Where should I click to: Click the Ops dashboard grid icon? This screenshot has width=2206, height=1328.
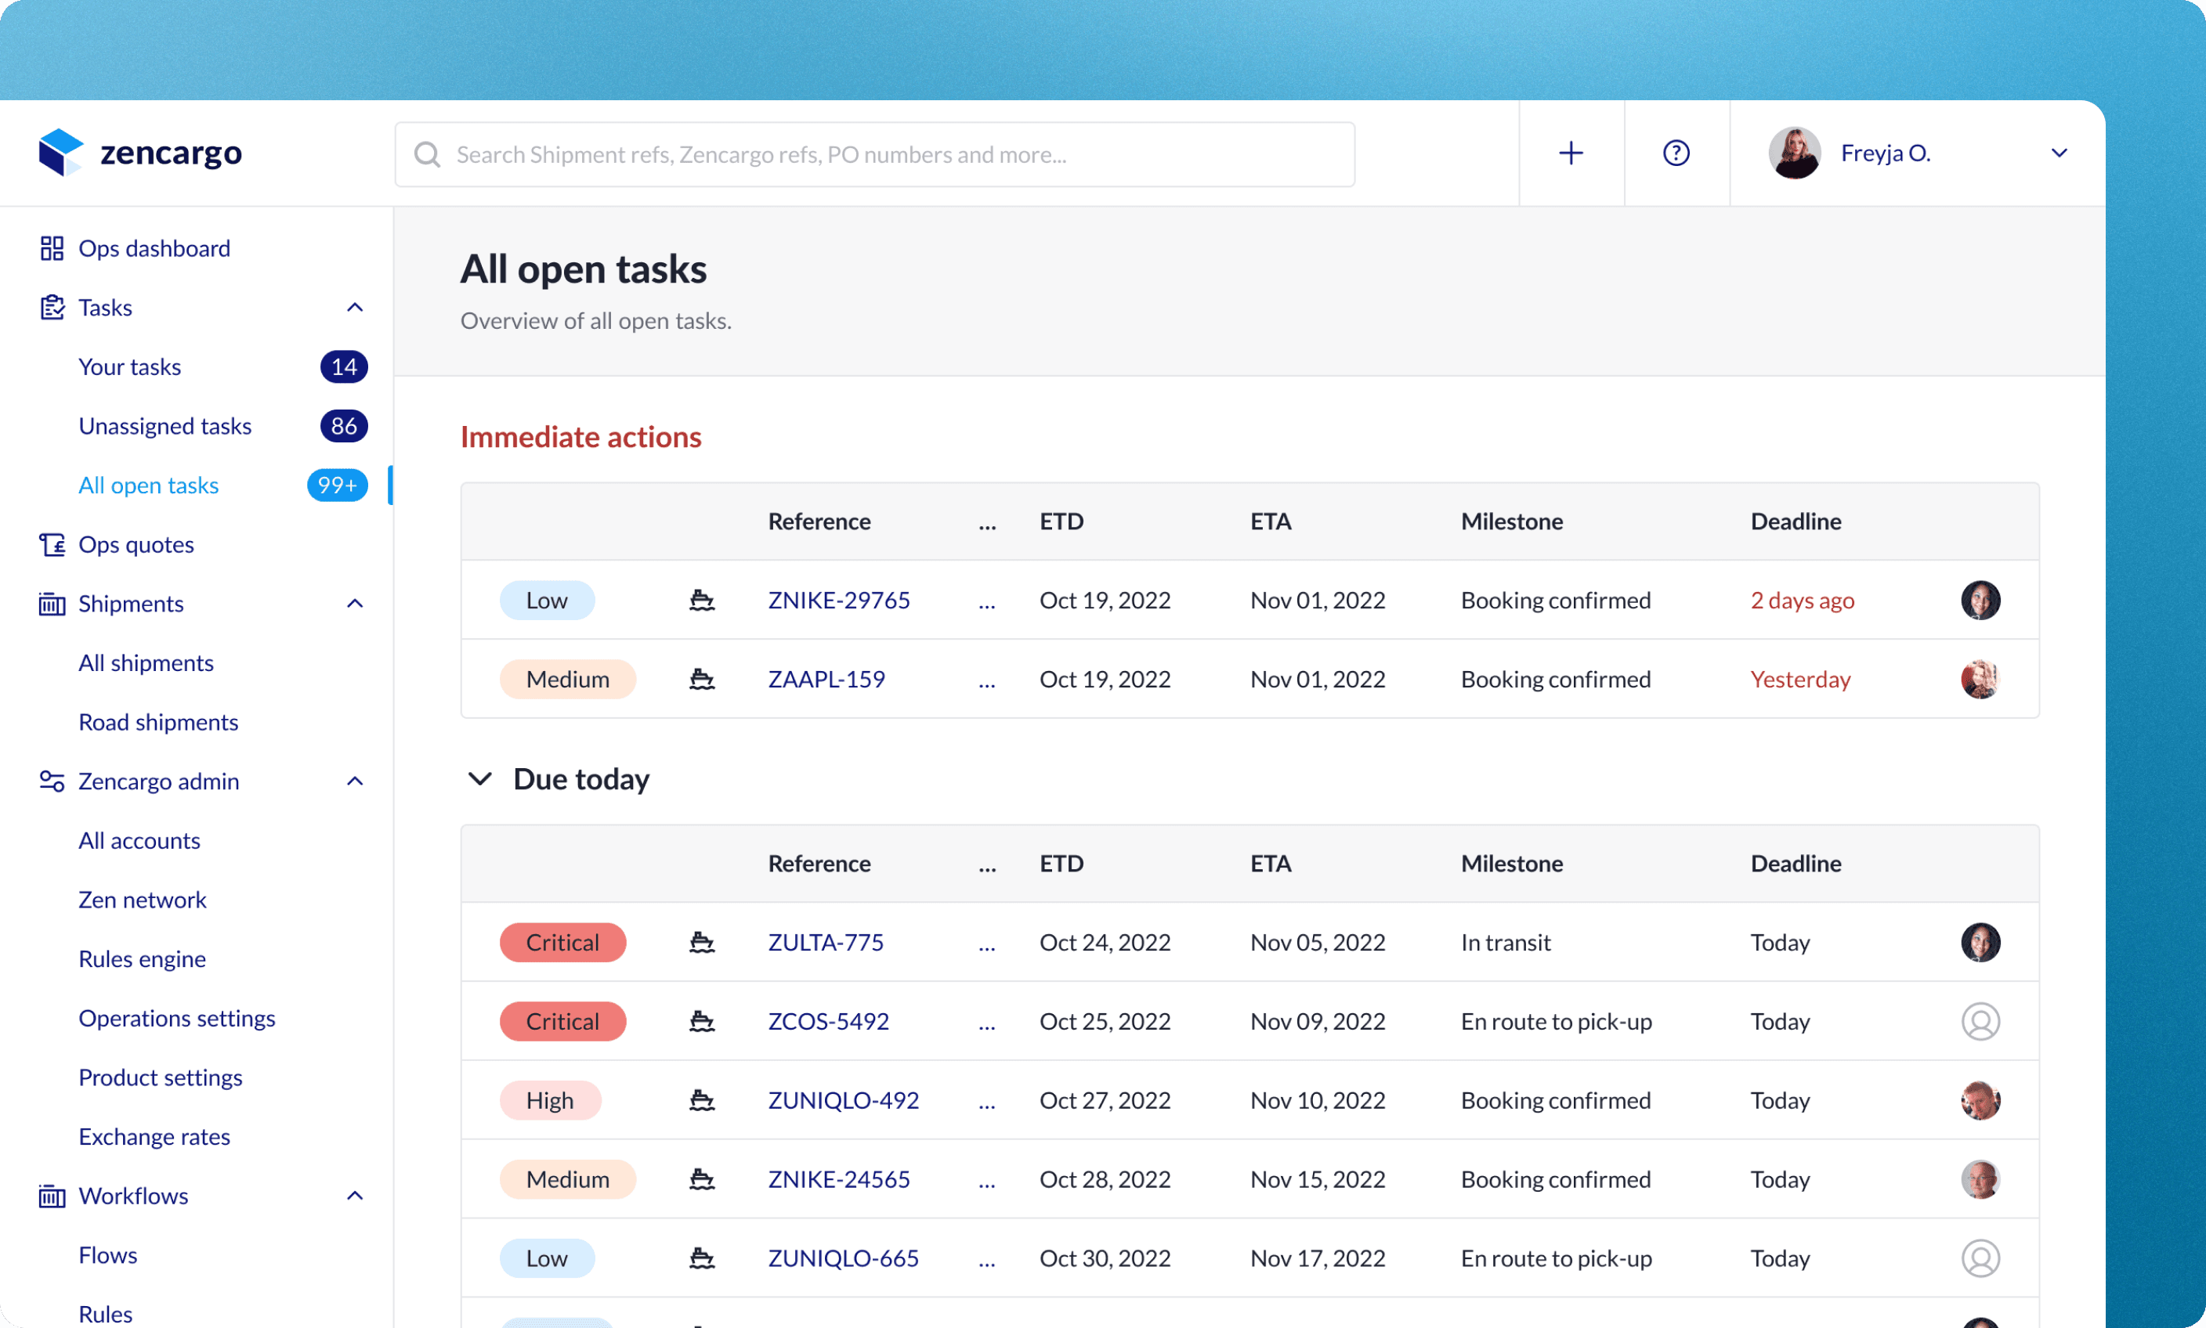(x=52, y=248)
